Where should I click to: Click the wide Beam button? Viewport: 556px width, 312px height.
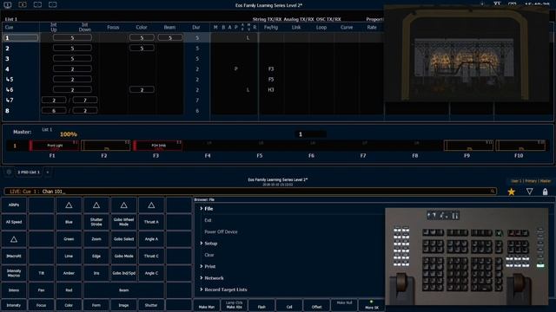[x=123, y=290]
